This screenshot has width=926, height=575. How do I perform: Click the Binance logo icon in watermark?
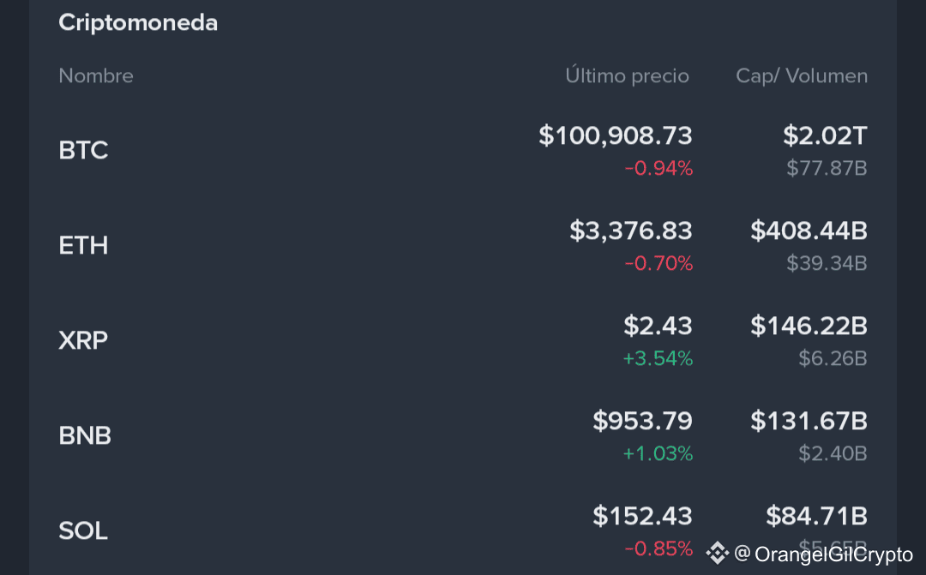coord(717,553)
